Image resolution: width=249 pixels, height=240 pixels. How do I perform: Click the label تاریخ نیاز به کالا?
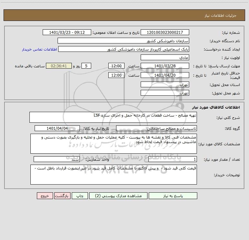[x=96, y=129]
